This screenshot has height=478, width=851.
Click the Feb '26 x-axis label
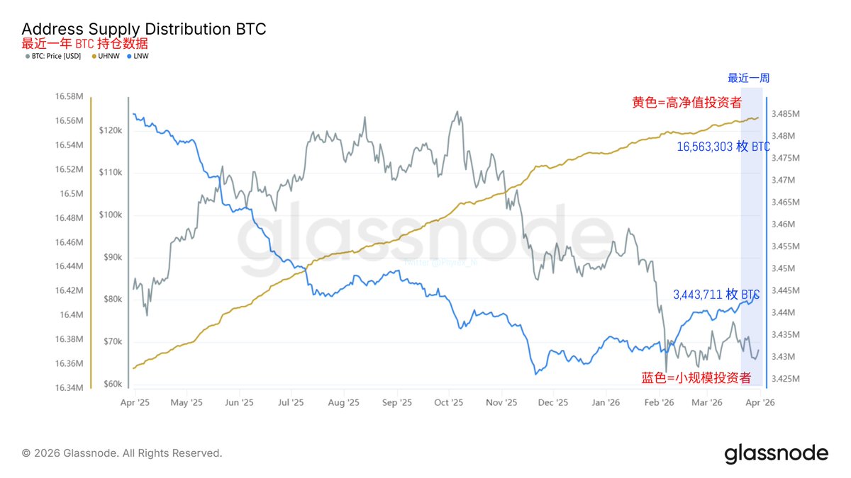click(x=658, y=402)
